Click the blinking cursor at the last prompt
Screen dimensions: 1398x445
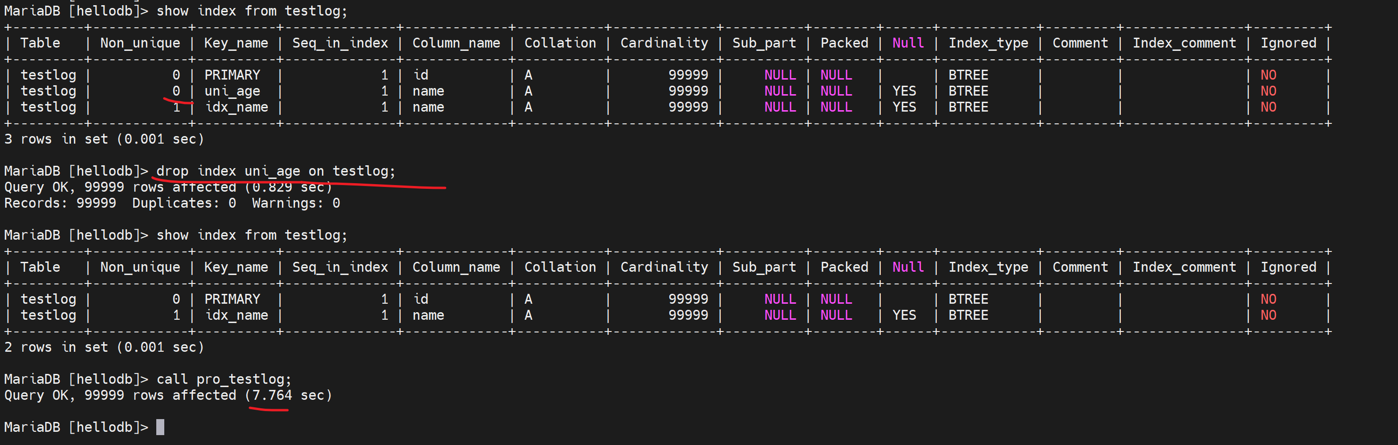click(160, 427)
